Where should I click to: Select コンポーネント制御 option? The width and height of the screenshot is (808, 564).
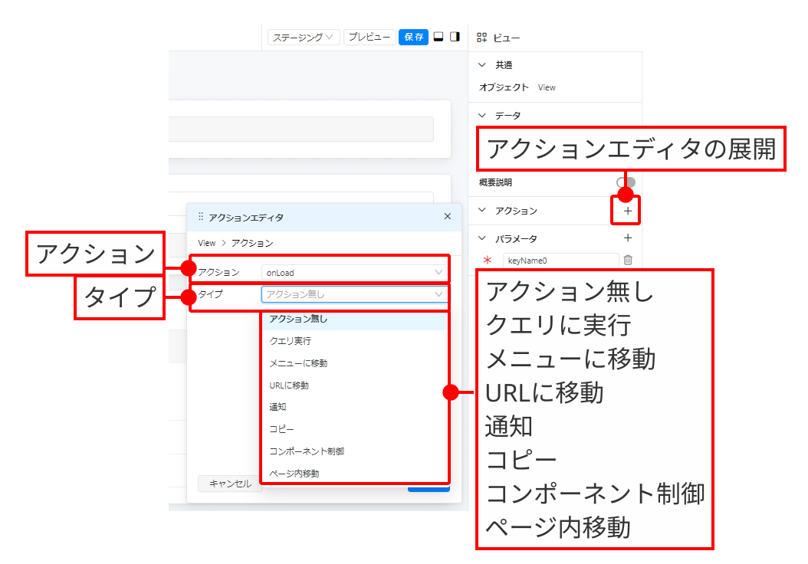tap(307, 451)
